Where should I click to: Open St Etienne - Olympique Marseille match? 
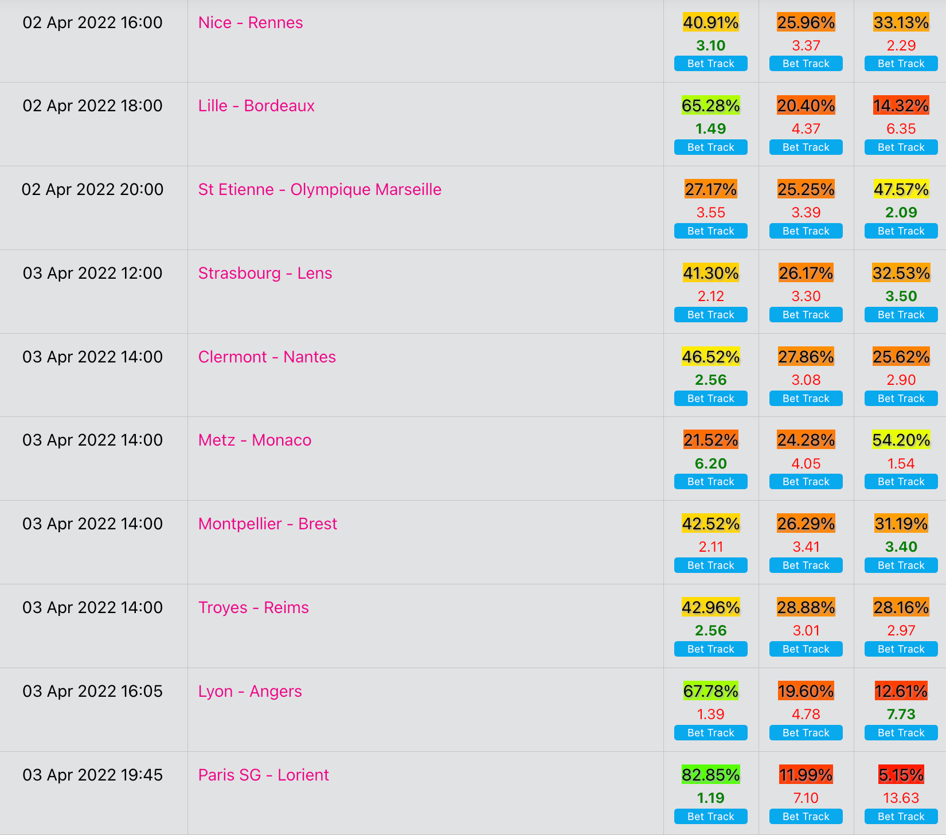click(x=320, y=189)
